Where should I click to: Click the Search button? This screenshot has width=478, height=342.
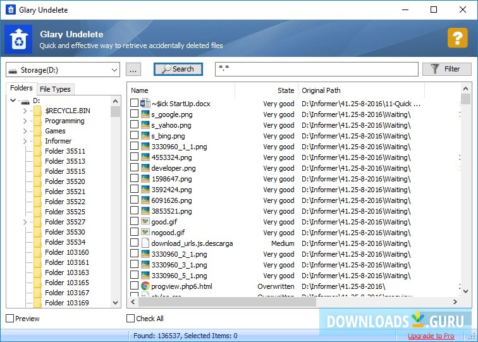(x=178, y=69)
